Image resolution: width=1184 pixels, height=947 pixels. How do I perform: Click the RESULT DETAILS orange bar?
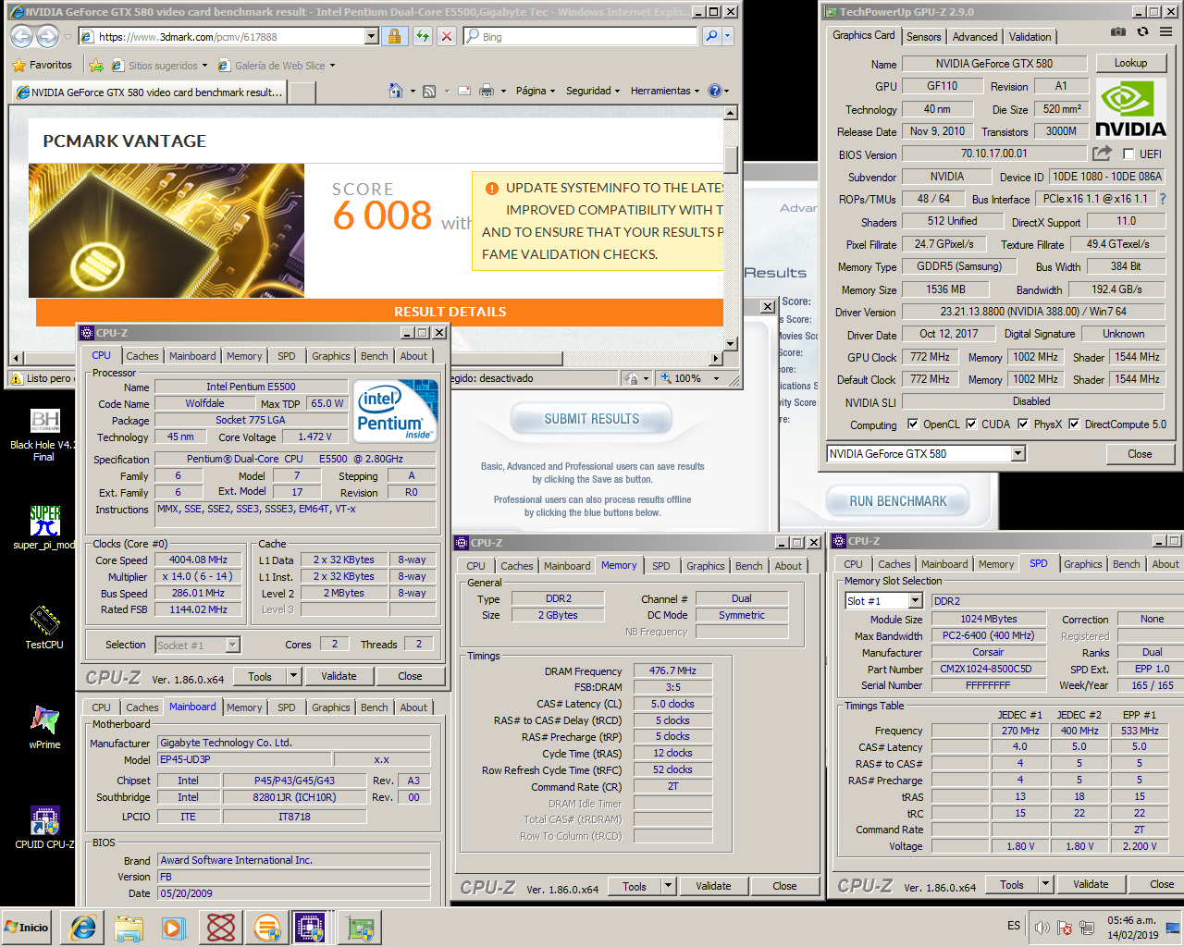coord(379,312)
